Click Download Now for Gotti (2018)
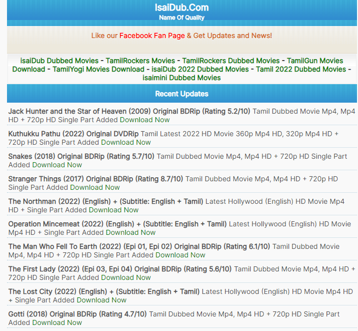358x331 pixels. pos(57,322)
